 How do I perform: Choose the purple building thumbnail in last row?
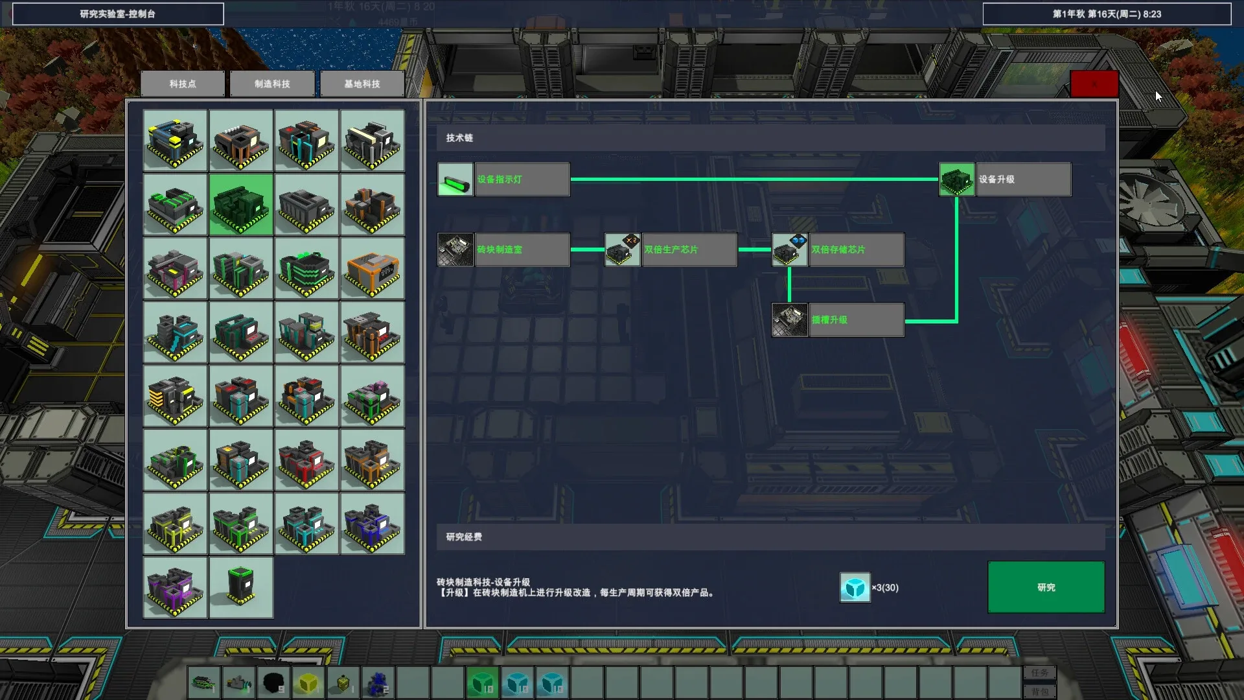(175, 587)
